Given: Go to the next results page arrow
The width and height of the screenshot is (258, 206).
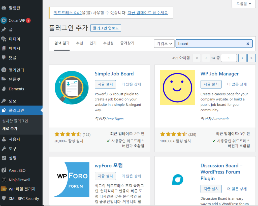Looking at the screenshot, I should (x=242, y=58).
